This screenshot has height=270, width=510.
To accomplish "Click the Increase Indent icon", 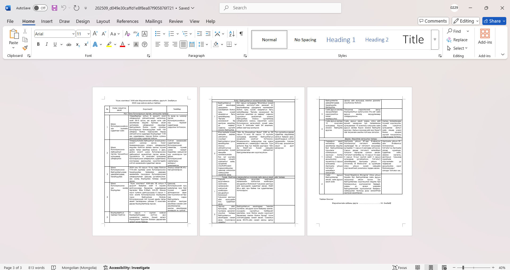I will point(208,34).
